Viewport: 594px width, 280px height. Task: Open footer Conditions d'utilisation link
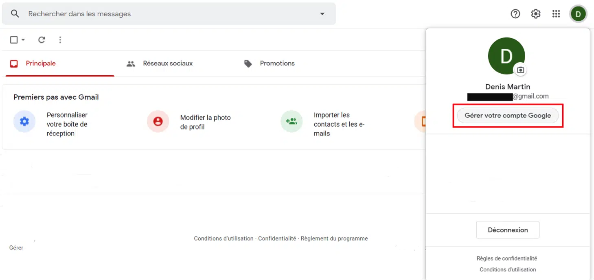[224, 238]
